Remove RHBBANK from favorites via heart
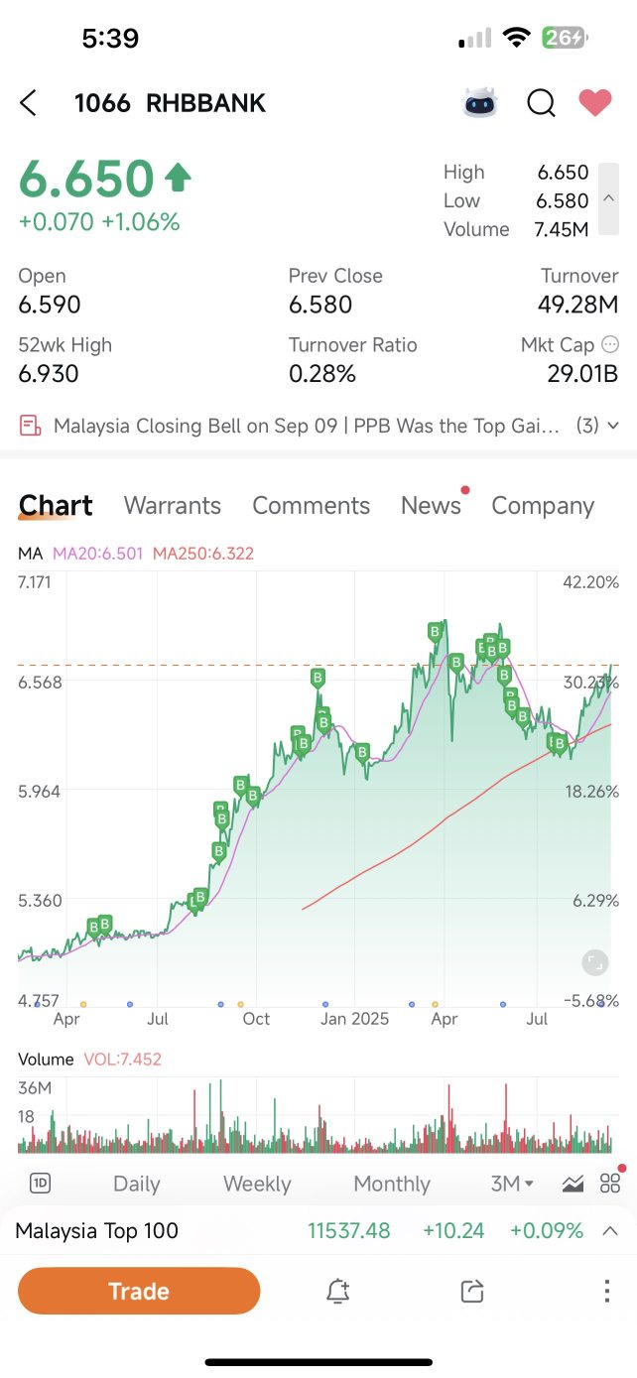637x1378 pixels. point(595,103)
